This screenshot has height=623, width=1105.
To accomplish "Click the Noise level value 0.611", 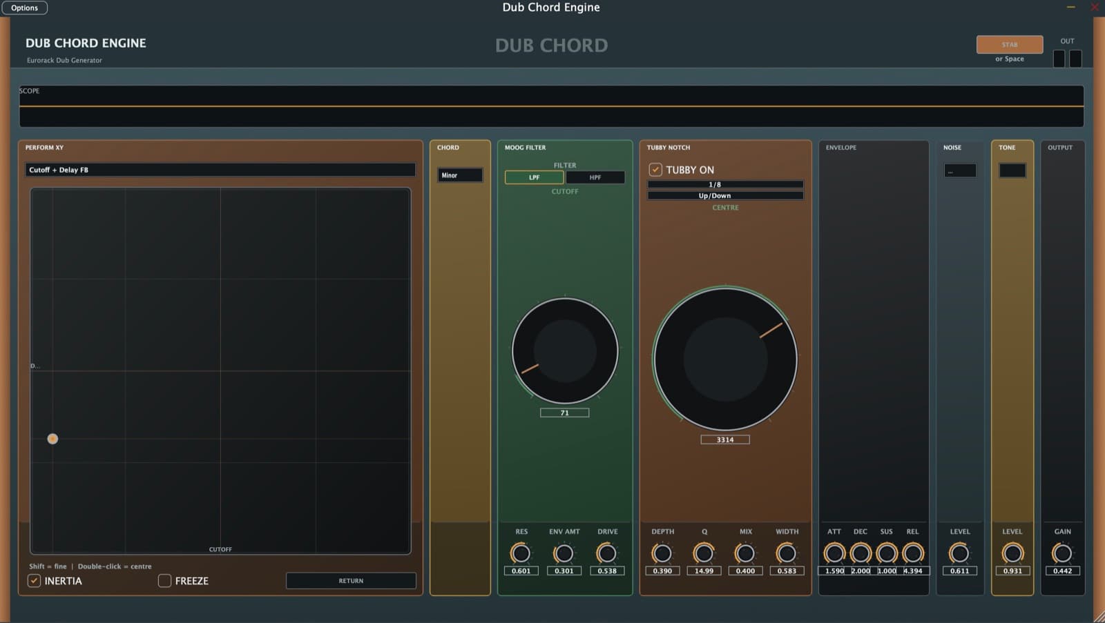I will pos(959,571).
